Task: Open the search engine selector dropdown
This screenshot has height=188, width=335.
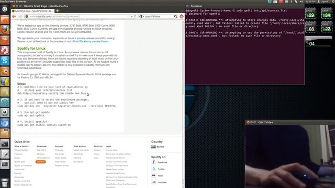Action: 141,16
